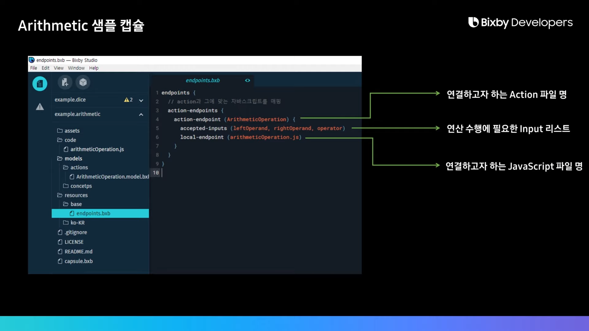Viewport: 589px width, 331px height.
Task: Click the example.dice warning indicator
Action: [128, 100]
